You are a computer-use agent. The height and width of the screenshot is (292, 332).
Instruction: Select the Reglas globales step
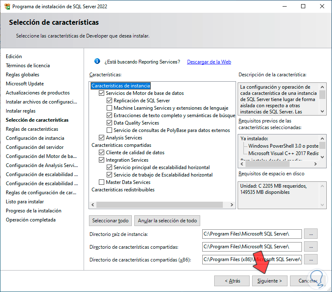tap(22, 75)
